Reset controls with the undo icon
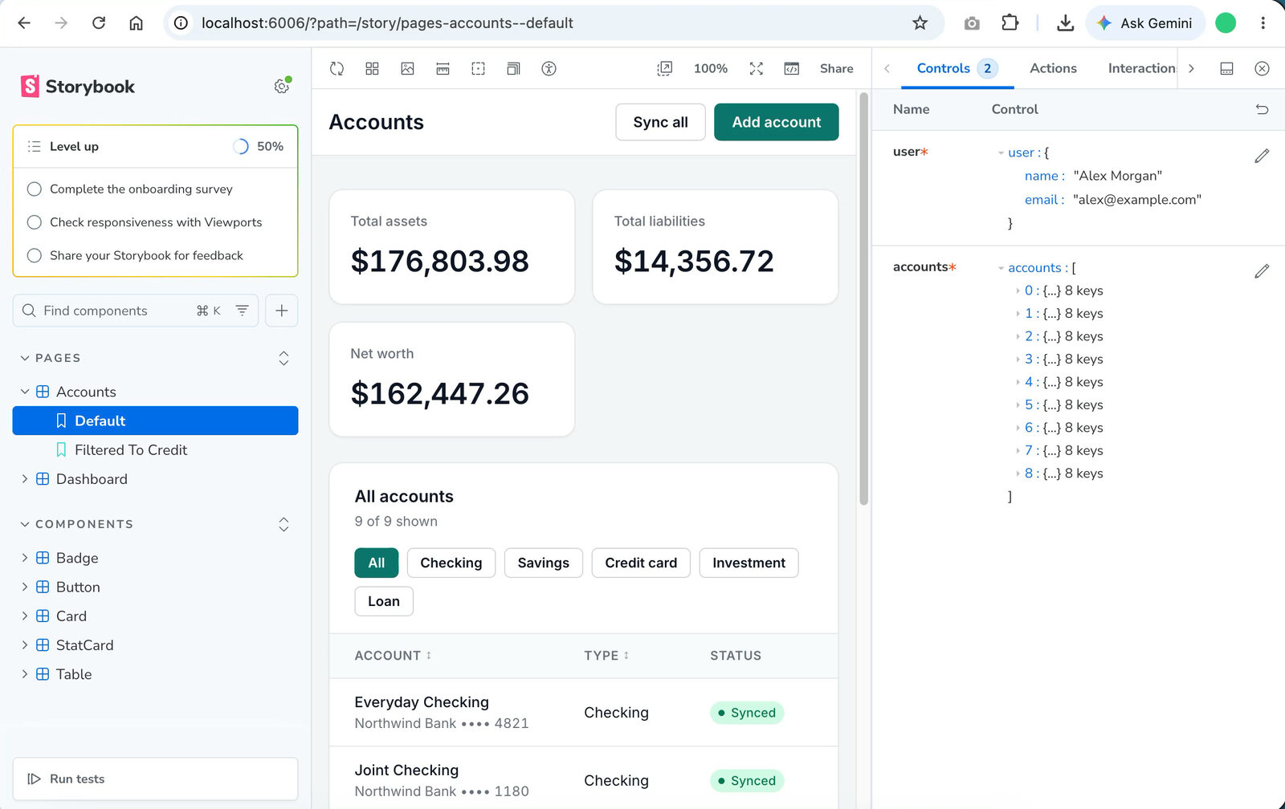This screenshot has width=1285, height=809. pyautogui.click(x=1262, y=109)
